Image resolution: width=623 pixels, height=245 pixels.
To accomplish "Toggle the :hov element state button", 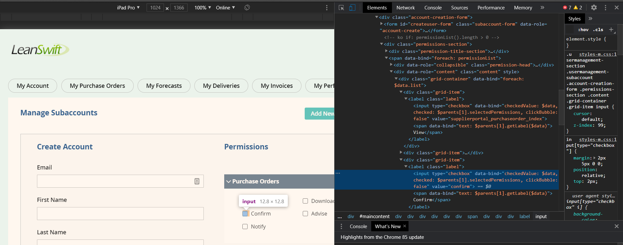I will point(583,29).
